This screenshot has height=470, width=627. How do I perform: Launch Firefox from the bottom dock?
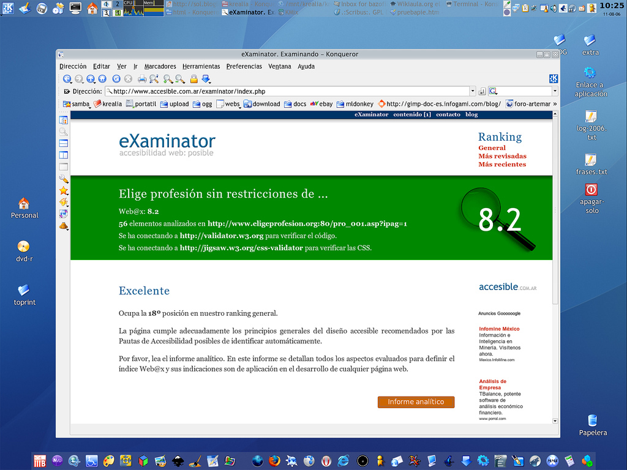click(x=275, y=461)
